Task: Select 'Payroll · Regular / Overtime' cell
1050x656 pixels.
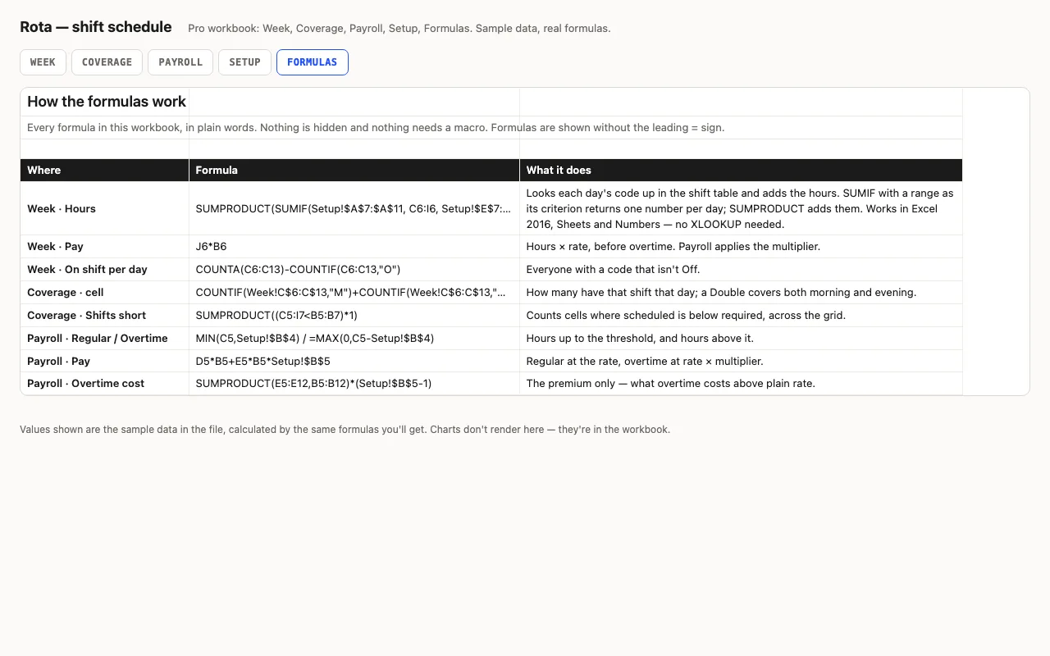Action: [x=105, y=338]
